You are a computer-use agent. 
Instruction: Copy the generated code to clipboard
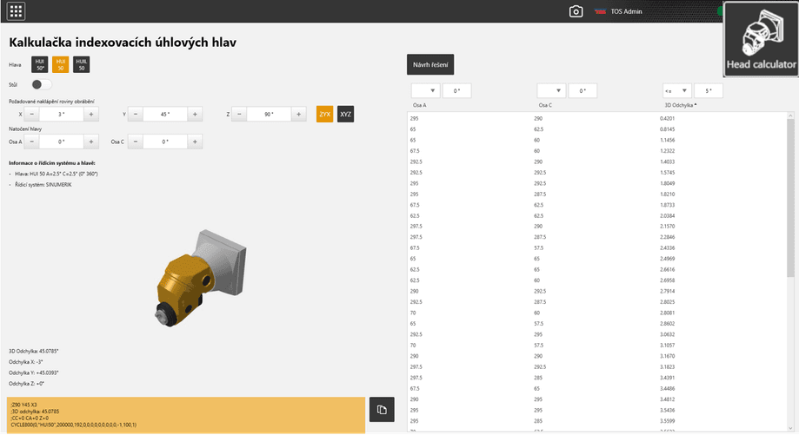click(x=381, y=409)
